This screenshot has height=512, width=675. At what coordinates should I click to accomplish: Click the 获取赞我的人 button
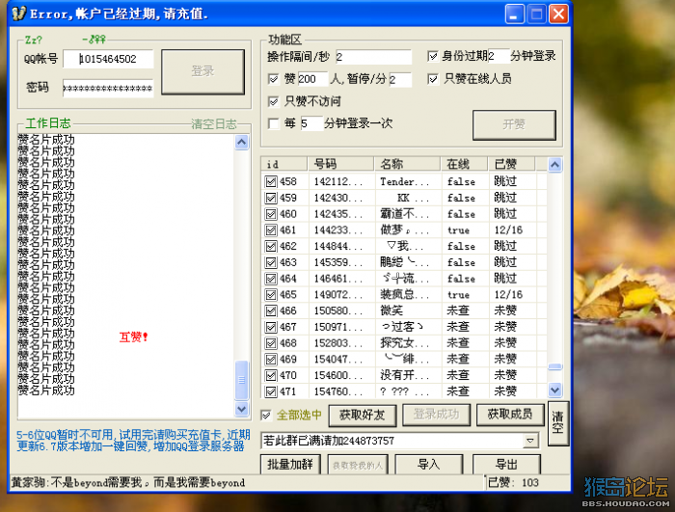[x=358, y=465]
